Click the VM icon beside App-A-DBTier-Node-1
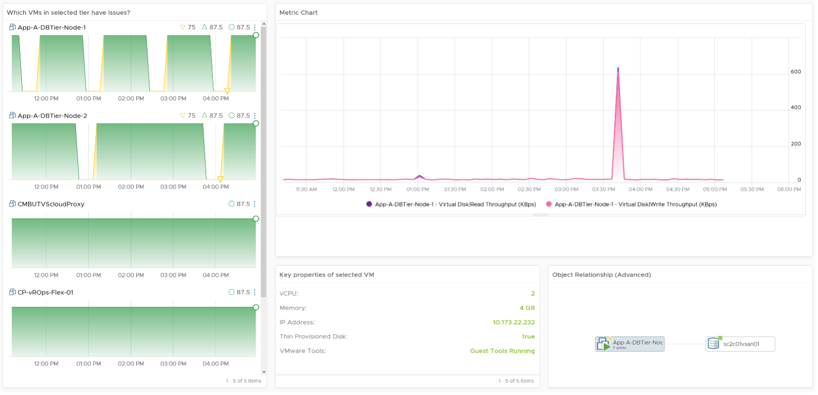Screen dimensions: 818x395 12,27
